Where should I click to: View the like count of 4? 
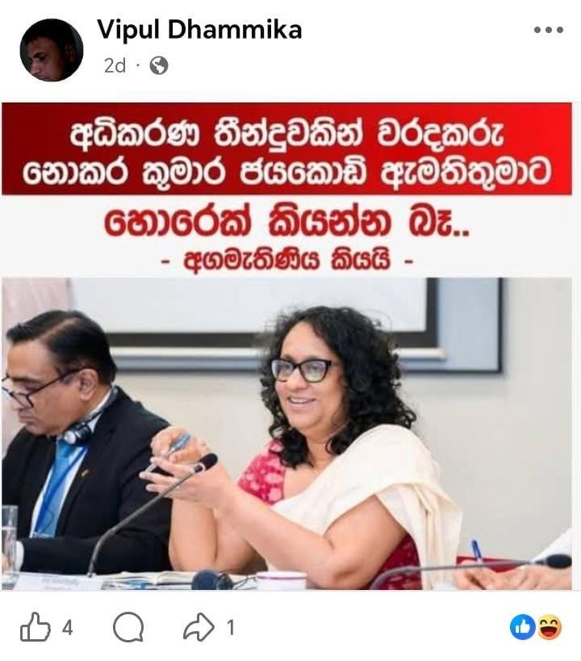pos(68,628)
